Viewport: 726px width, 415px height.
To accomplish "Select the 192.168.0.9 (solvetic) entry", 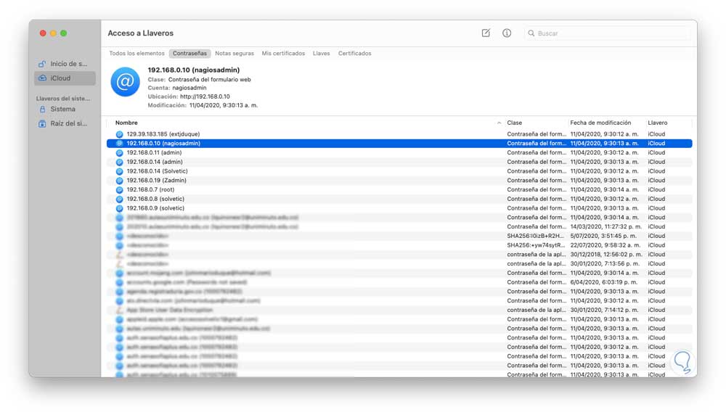I will (399, 208).
